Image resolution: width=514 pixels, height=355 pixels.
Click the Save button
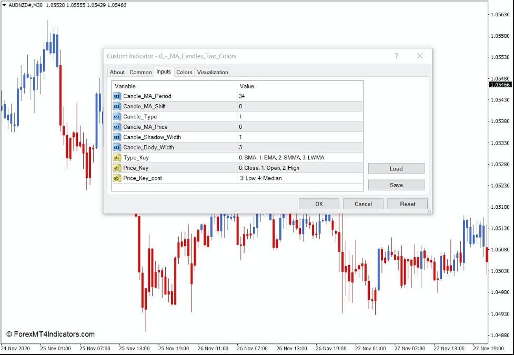(396, 185)
